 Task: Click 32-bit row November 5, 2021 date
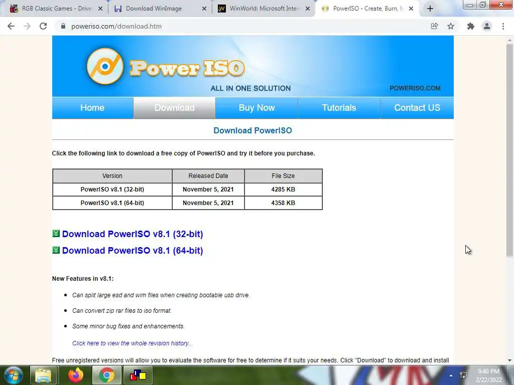[x=208, y=189]
